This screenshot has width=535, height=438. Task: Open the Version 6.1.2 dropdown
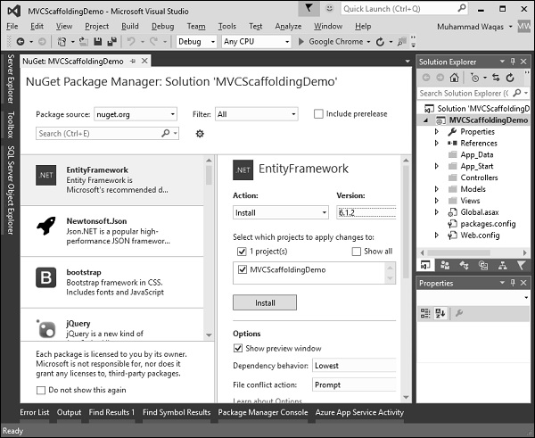tap(366, 212)
